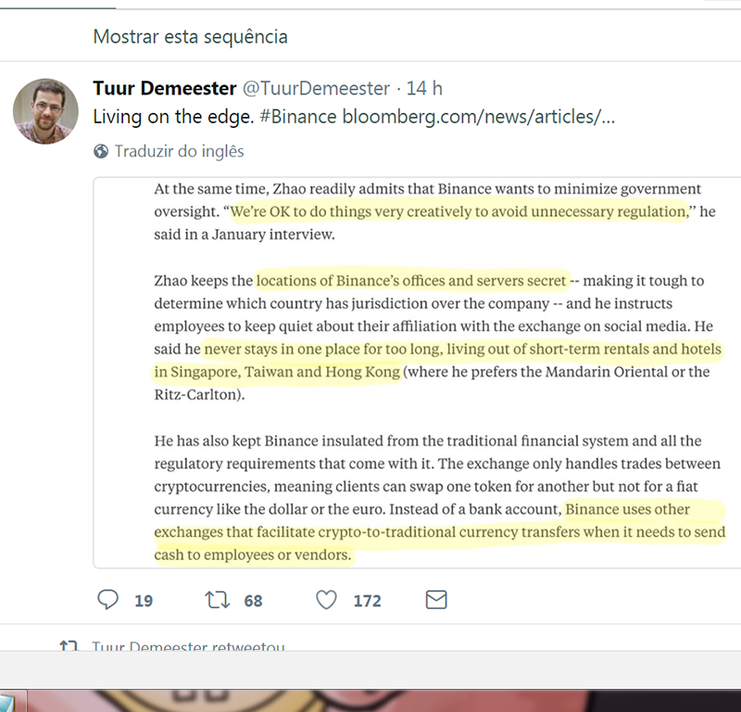Click the globe icon beside Traduzir
This screenshot has height=712, width=741.
pos(101,151)
